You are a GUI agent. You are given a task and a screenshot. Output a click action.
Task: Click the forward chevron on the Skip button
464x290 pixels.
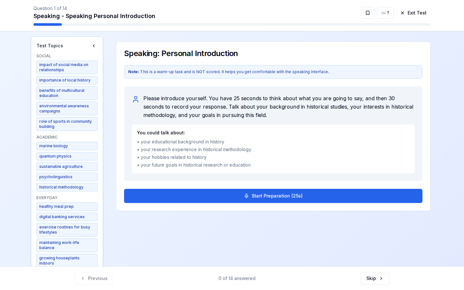pos(381,278)
